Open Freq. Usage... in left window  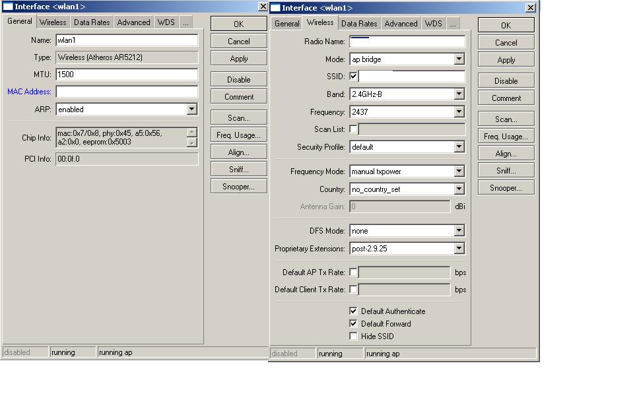(x=238, y=135)
